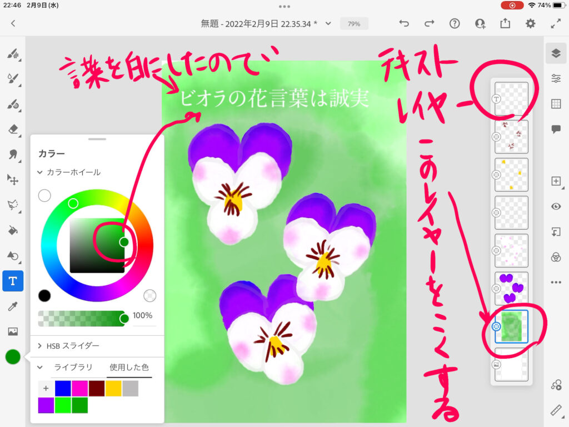Screen dimensions: 569x427
Task: Switch to the 使用した色 tab
Action: (129, 368)
